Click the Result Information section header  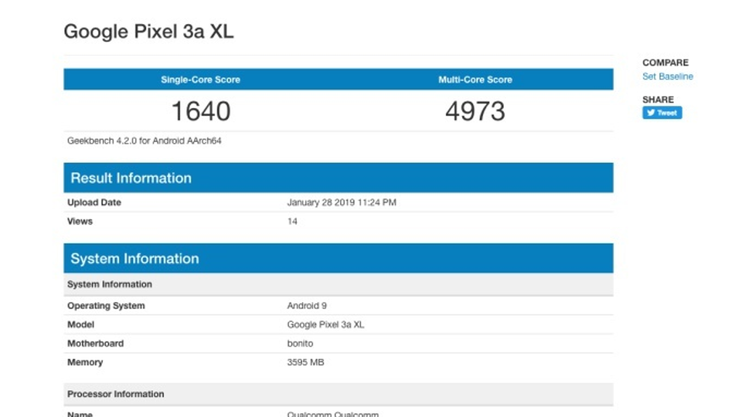(339, 178)
